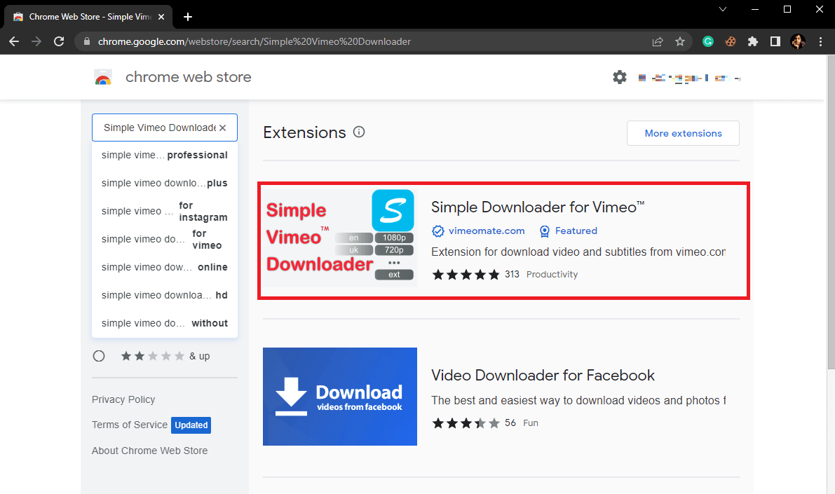Click the padlock site info icon
Screen dimensions: 835x494
point(88,41)
